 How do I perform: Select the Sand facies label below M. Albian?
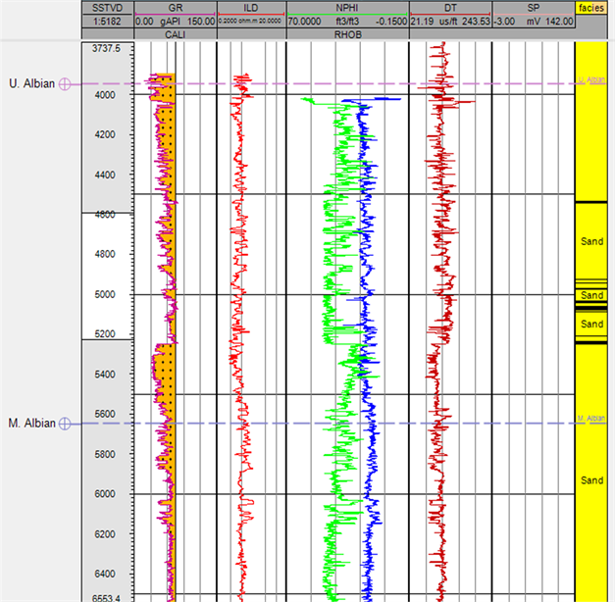[591, 480]
